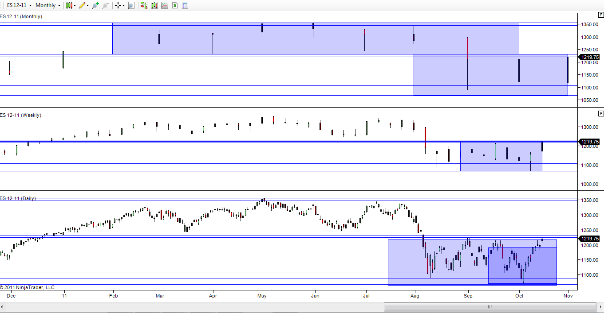
Task: Expand the crosshair cursor dropdown arrow
Action: pos(124,5)
